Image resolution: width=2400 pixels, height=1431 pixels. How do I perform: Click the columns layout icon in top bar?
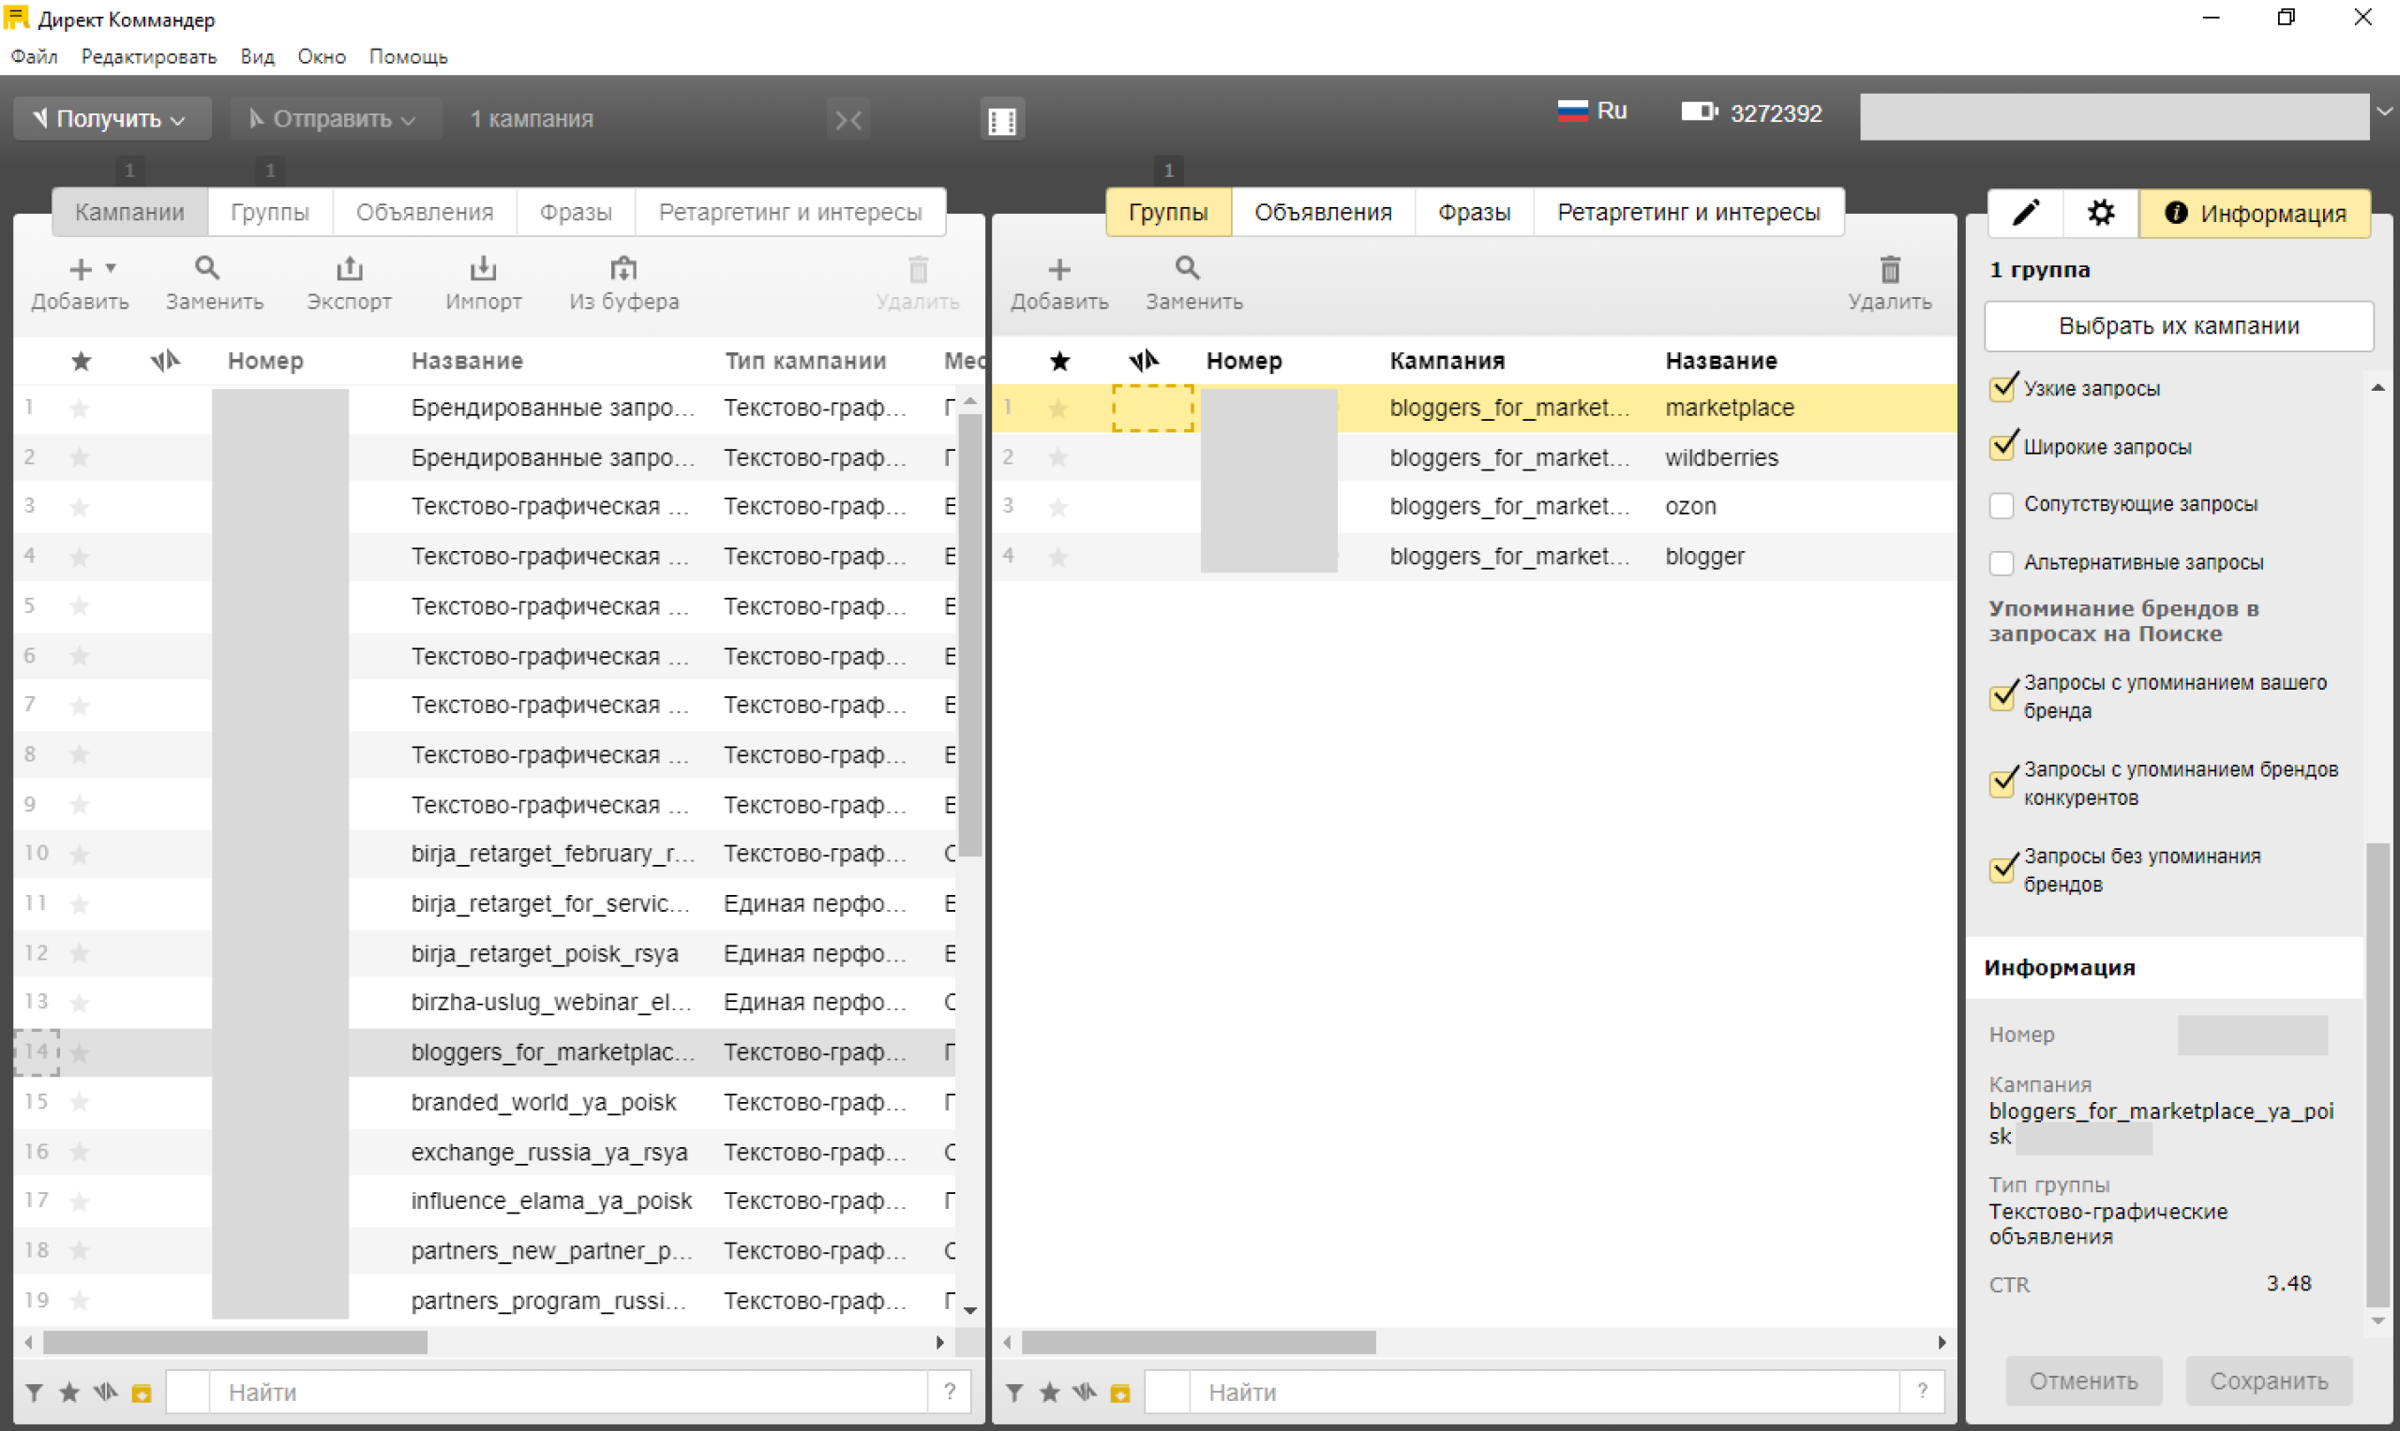[x=1001, y=120]
